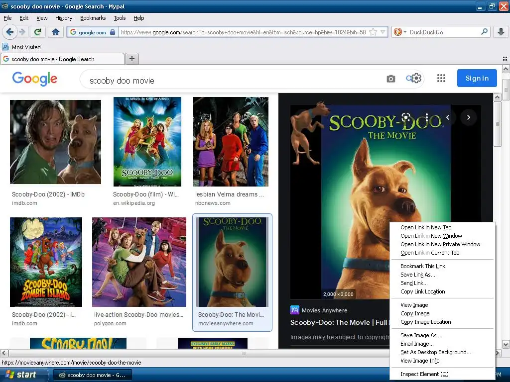Image resolution: width=510 pixels, height=382 pixels.
Task: Click the polygon.com source link
Action: pos(110,323)
